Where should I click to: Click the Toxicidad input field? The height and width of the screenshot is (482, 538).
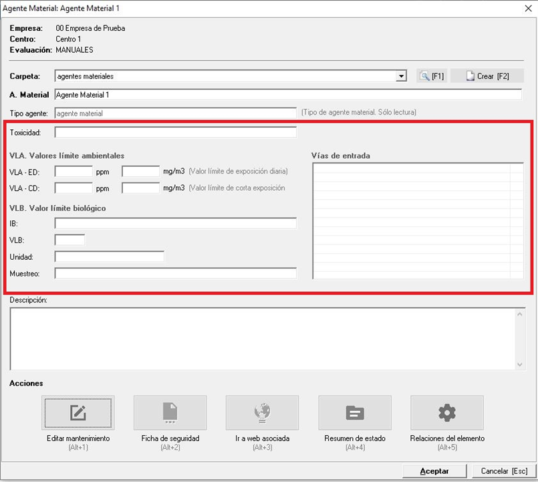(175, 133)
